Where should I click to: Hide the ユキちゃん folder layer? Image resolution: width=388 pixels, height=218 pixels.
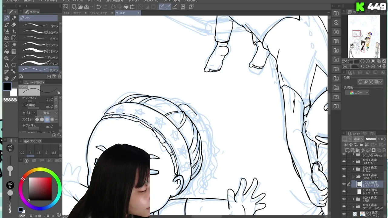344,162
